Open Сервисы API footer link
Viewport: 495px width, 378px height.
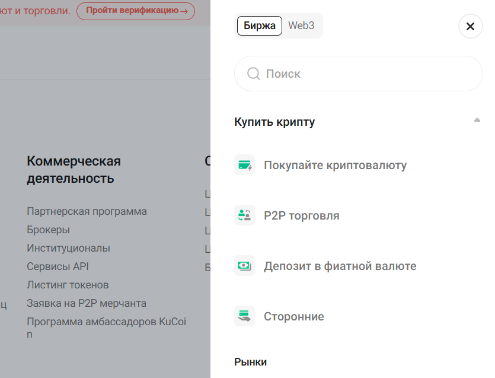tap(58, 266)
